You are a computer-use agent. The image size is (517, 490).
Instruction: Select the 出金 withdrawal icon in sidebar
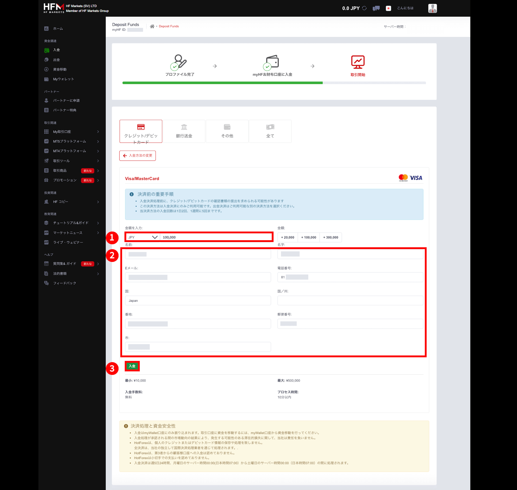pyautogui.click(x=47, y=60)
